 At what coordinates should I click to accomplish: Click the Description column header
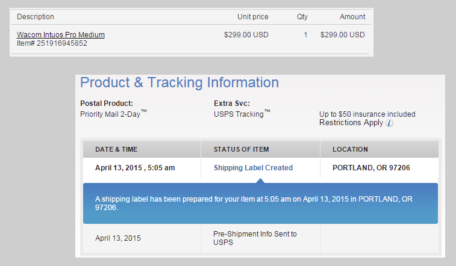click(36, 17)
